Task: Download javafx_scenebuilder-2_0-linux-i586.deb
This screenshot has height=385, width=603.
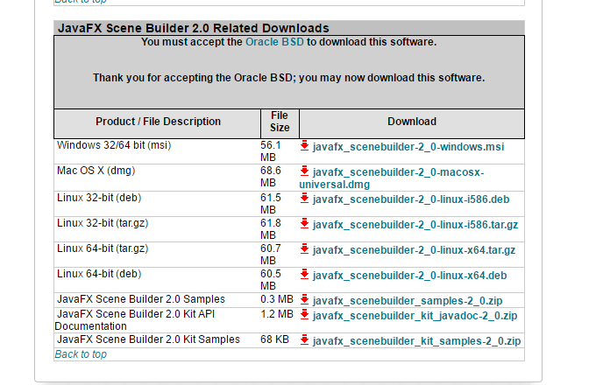Action: pyautogui.click(x=411, y=199)
